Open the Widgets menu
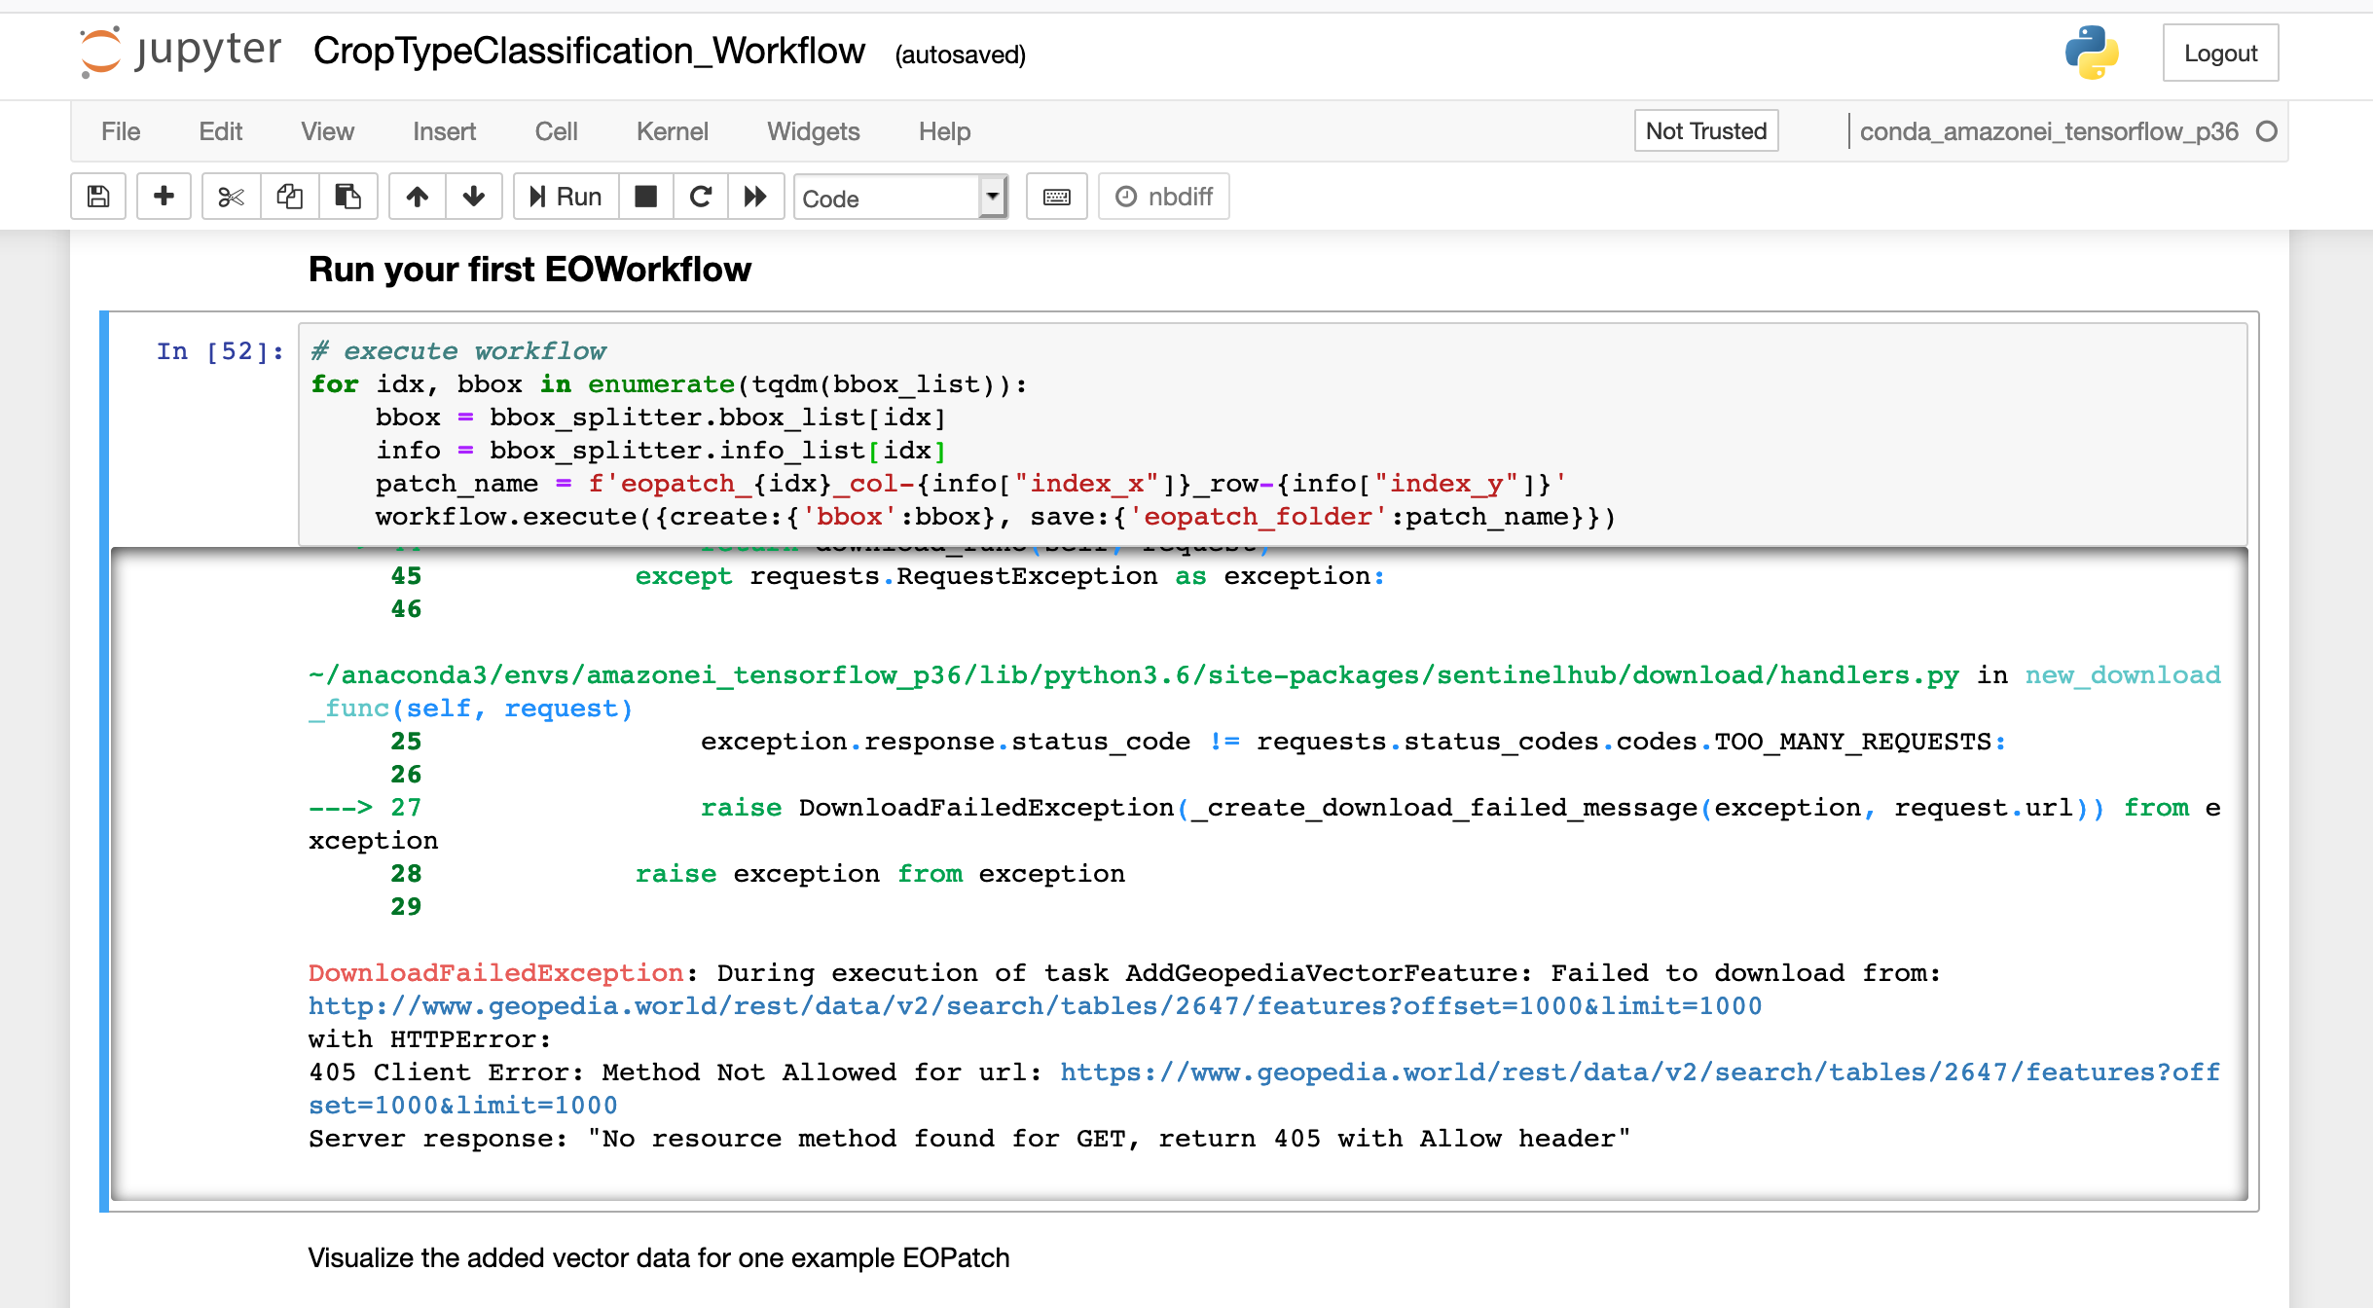This screenshot has height=1308, width=2373. pyautogui.click(x=813, y=131)
